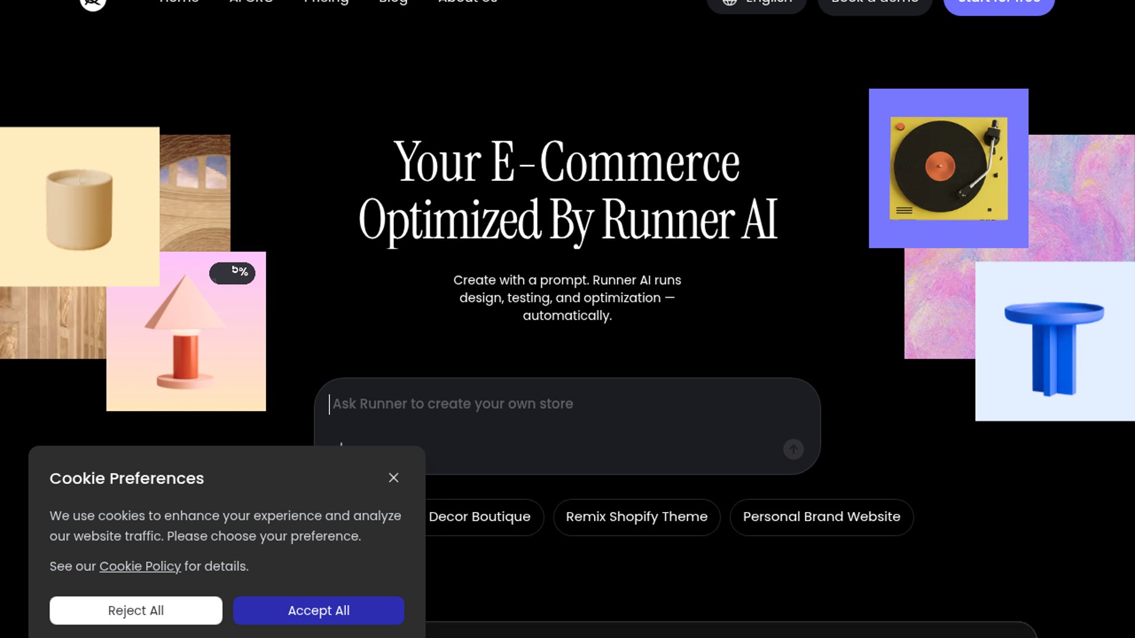The image size is (1135, 638).
Task: Go to the About Us page
Action: tap(468, 2)
